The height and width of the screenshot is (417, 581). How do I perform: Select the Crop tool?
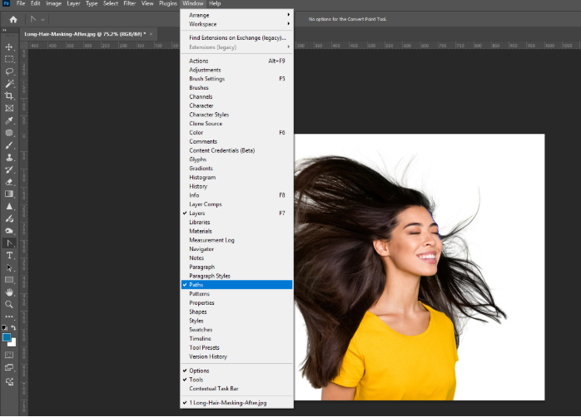[9, 96]
